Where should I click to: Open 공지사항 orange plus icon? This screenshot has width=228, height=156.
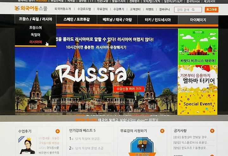point(212,131)
